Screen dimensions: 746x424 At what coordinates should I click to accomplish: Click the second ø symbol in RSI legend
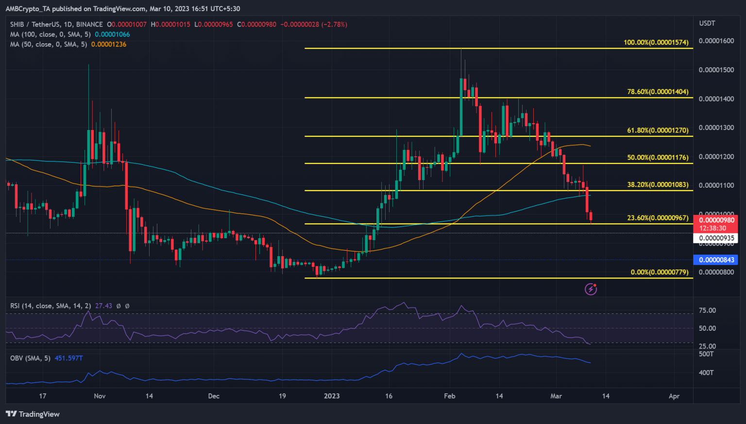click(x=127, y=306)
